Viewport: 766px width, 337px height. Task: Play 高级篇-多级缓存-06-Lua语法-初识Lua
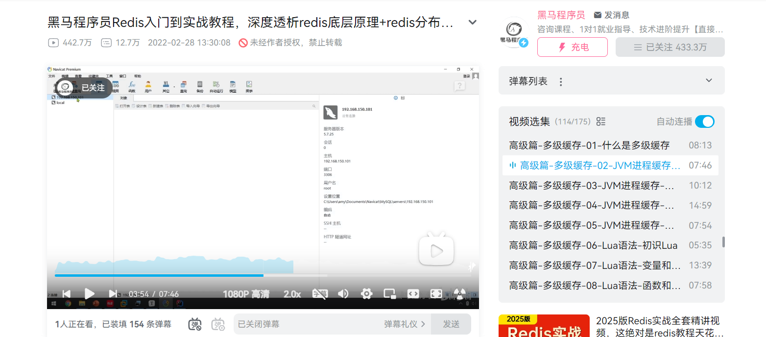(610, 245)
